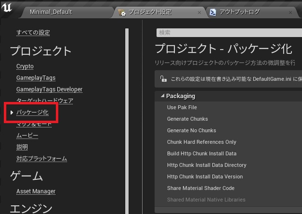Open the Asset Manager settings
Image resolution: width=302 pixels, height=214 pixels.
click(36, 191)
